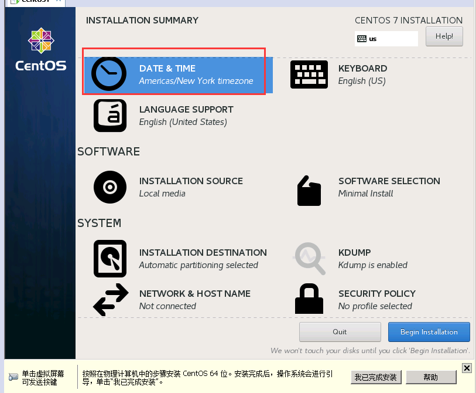This screenshot has height=393, width=476.
Task: Click the Quit button
Action: 340,332
